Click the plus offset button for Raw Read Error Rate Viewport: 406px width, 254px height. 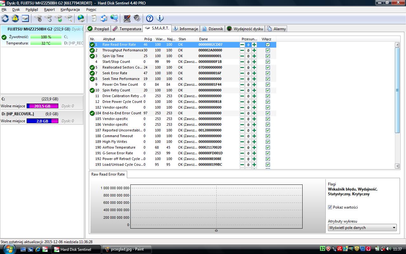tap(254, 45)
